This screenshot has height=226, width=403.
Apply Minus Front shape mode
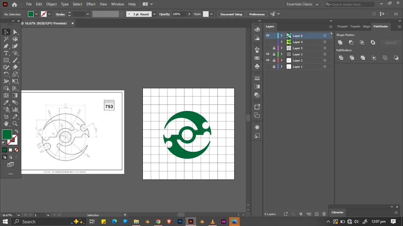[351, 42]
